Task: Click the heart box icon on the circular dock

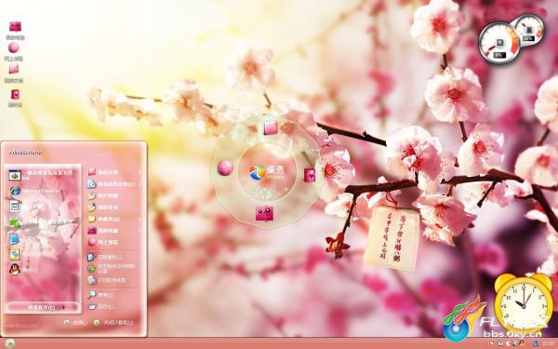Action: [310, 175]
